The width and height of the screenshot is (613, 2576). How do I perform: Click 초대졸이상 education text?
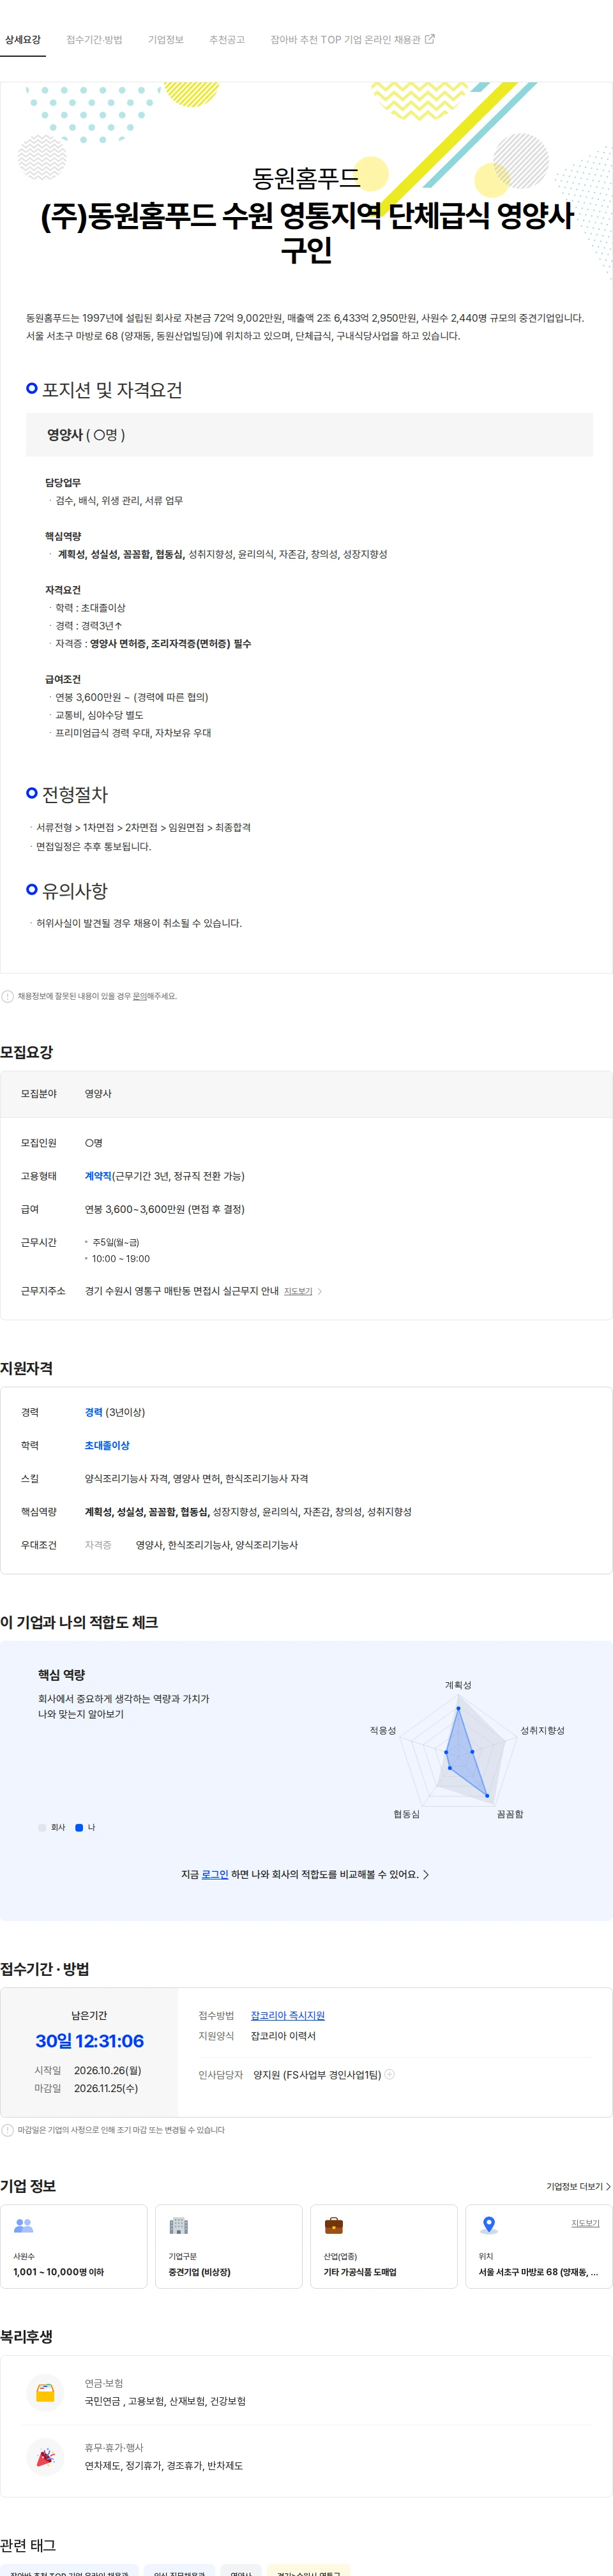tap(107, 1446)
